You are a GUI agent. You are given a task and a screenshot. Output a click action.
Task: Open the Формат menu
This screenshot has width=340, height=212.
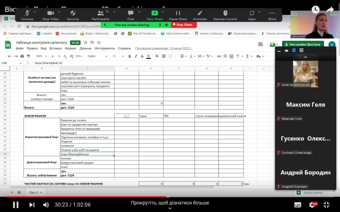[71, 48]
